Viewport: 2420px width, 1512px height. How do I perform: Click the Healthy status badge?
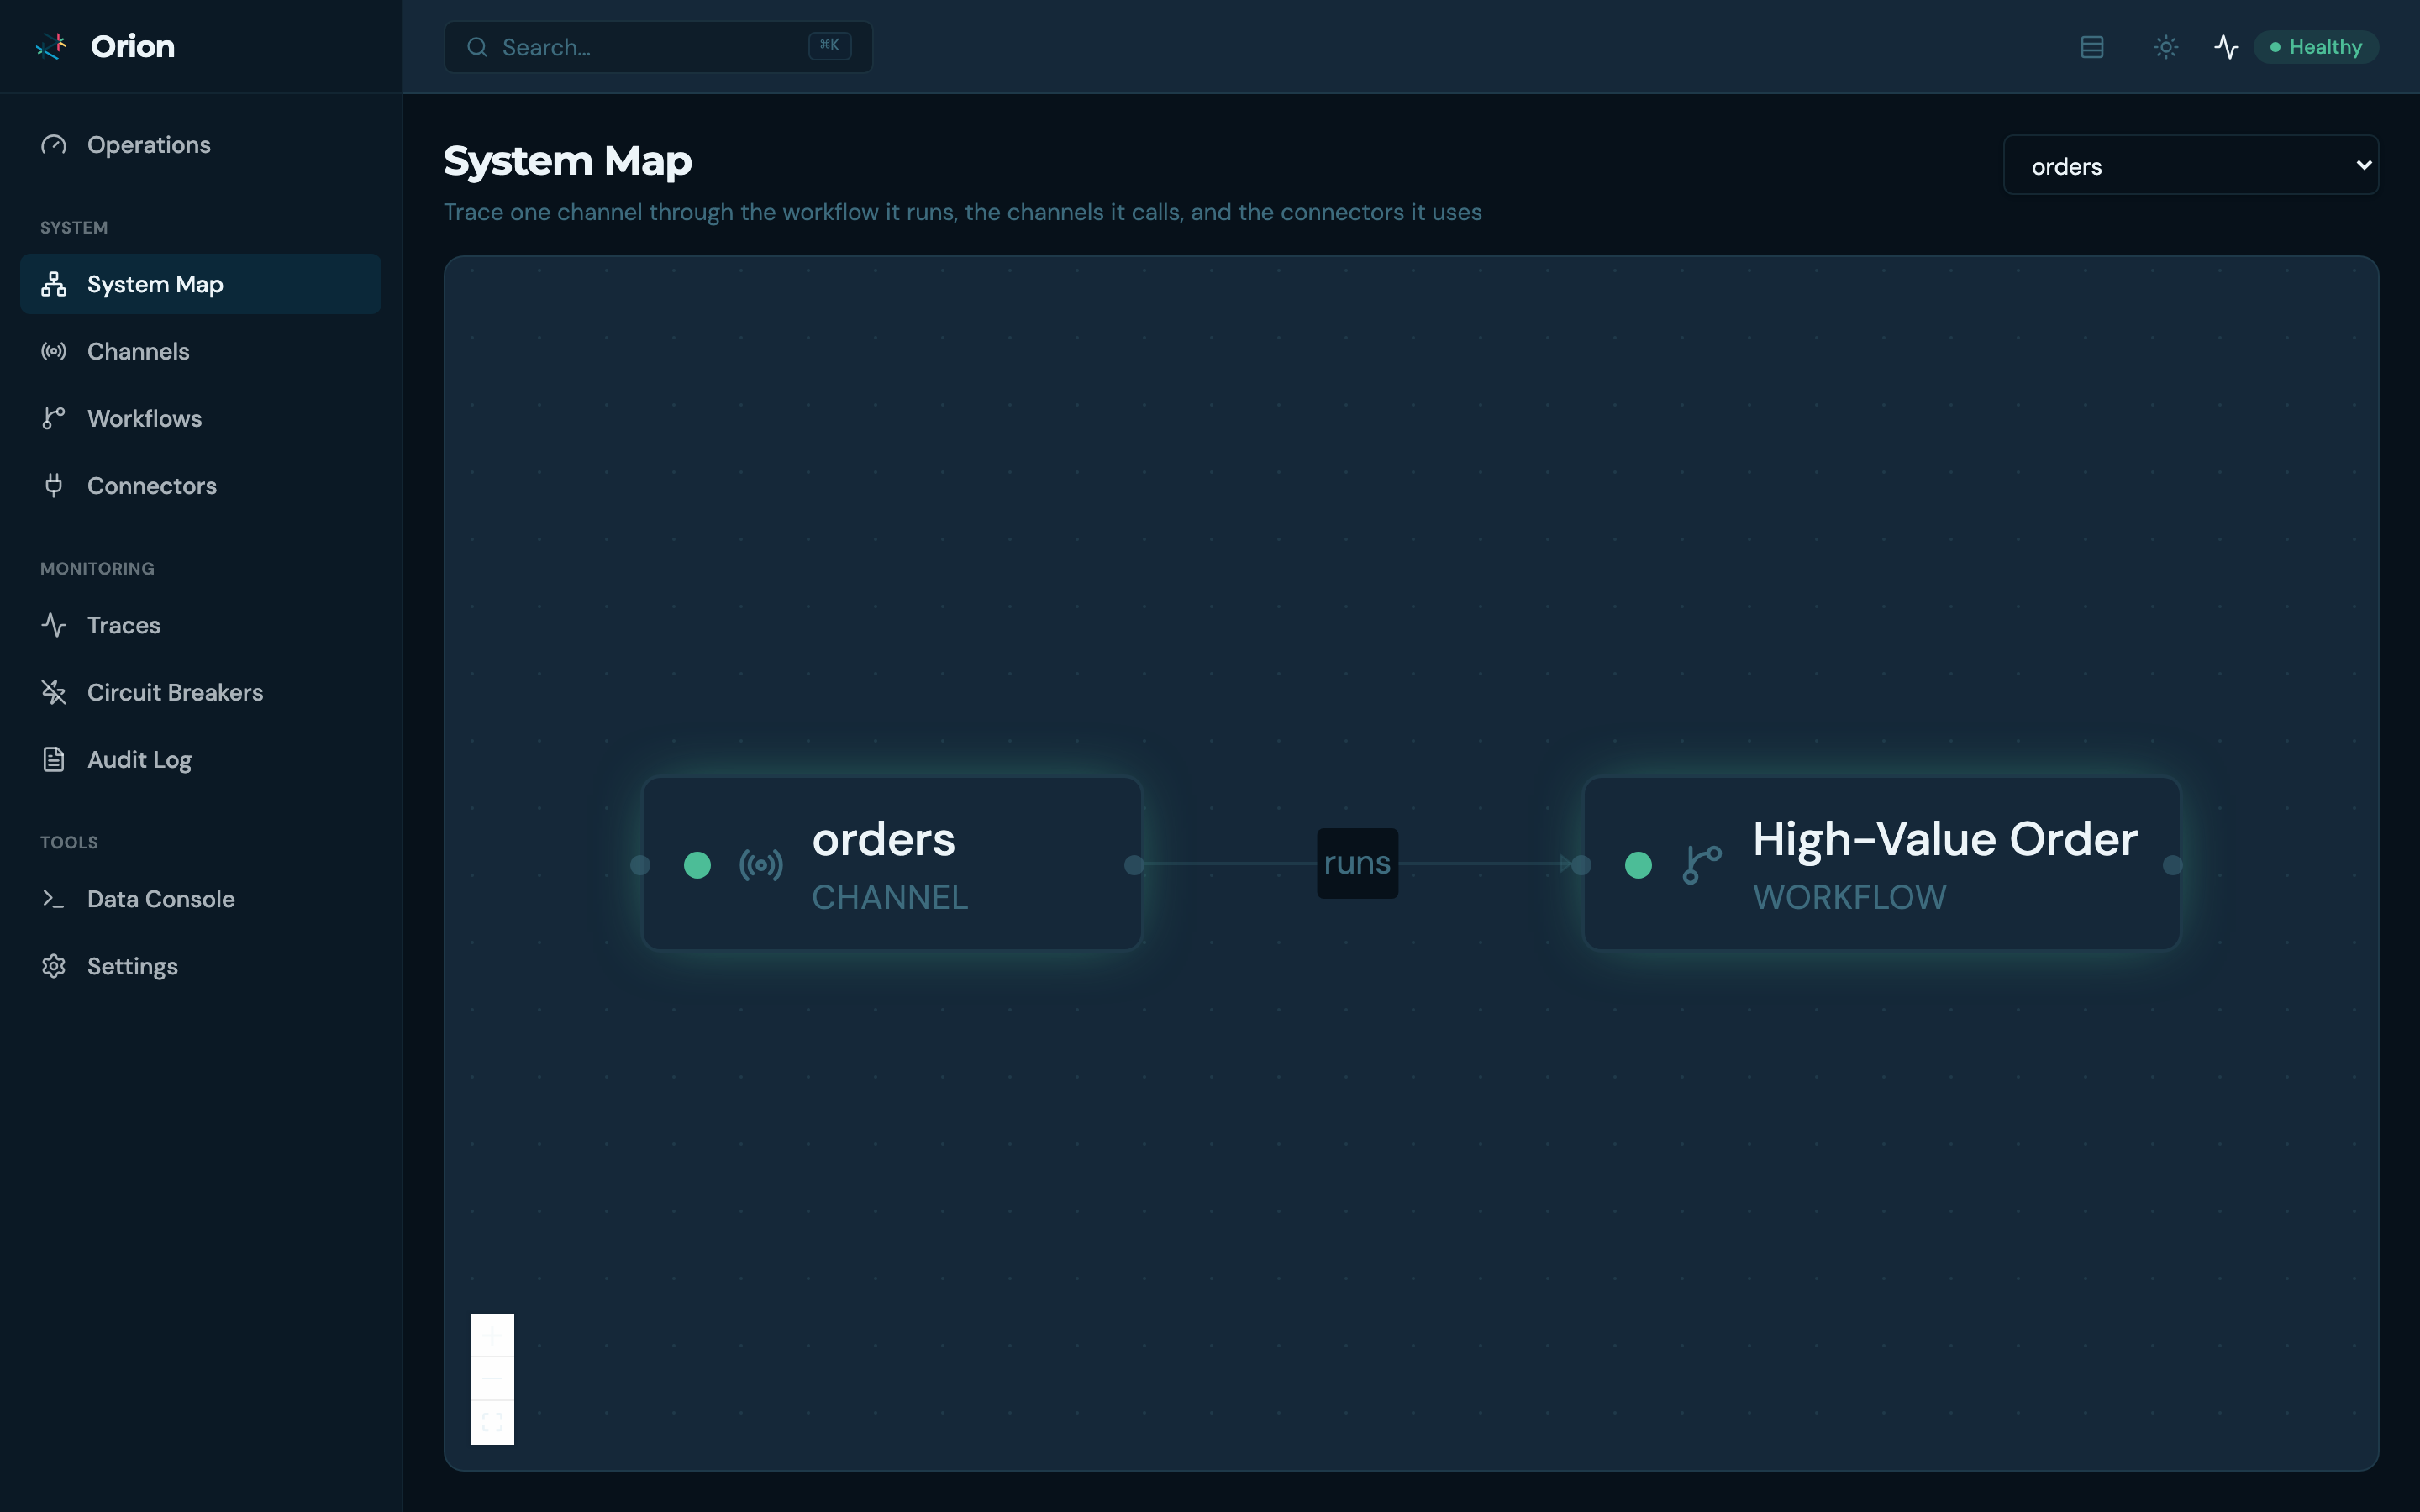[x=2316, y=47]
